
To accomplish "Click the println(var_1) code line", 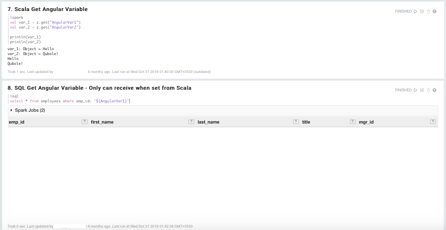I will click(x=25, y=37).
